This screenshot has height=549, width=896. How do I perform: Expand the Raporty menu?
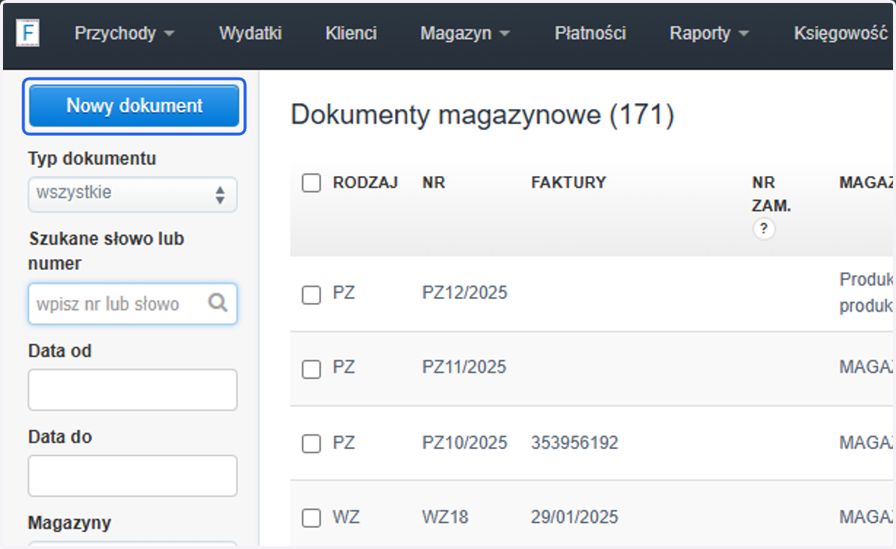coord(709,34)
